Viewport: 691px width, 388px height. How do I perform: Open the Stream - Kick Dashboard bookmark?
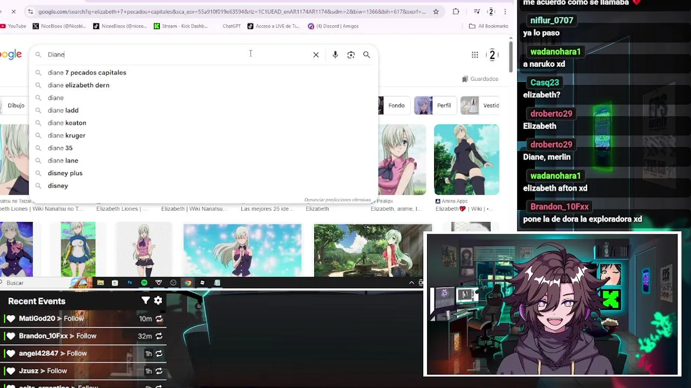(x=181, y=26)
